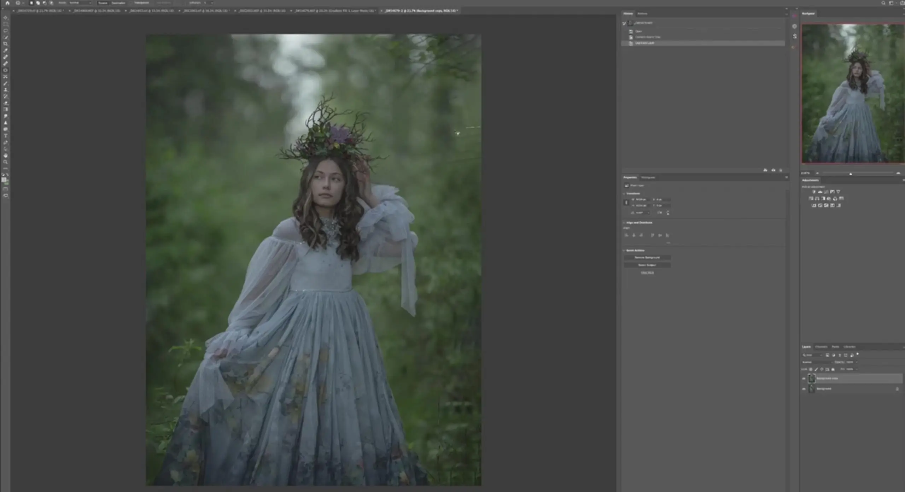Create new snapshot camera icon in History panel
The width and height of the screenshot is (905, 492).
[x=773, y=170]
